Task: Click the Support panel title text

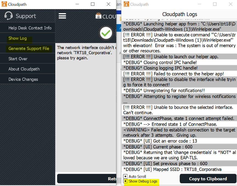Action: click(26, 16)
